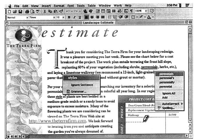
Task: Activate the Format Painter brush
Action: click(61, 11)
